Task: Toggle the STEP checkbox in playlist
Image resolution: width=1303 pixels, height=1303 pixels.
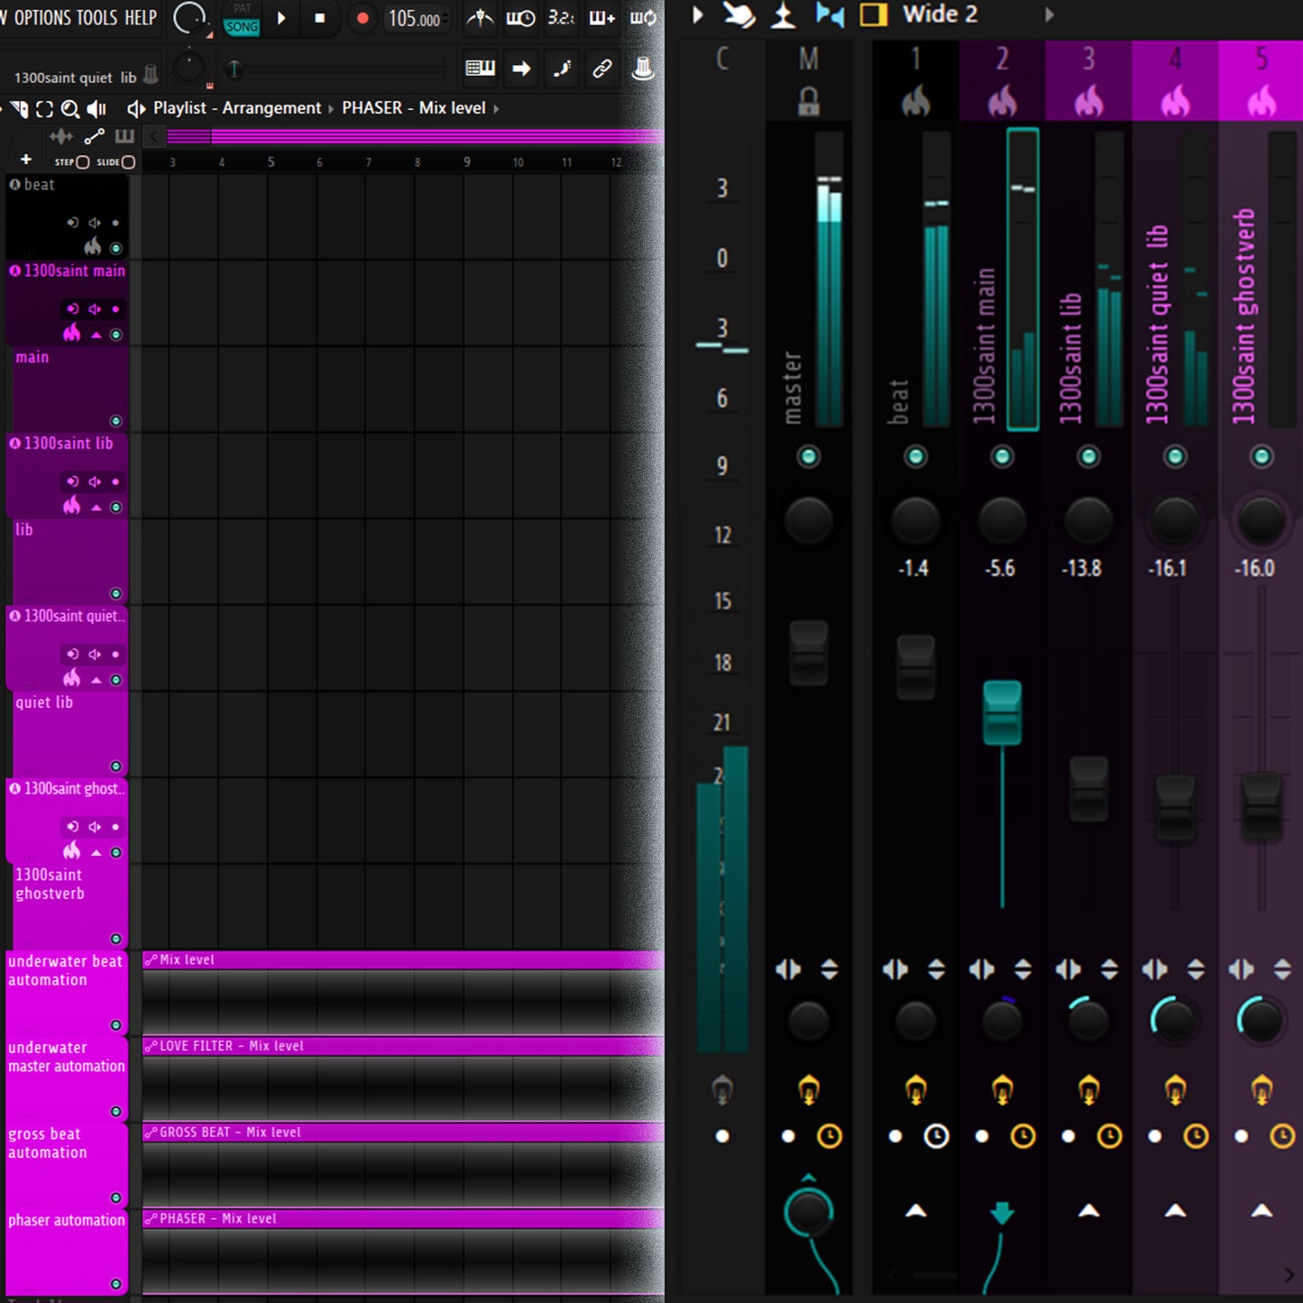Action: pyautogui.click(x=82, y=162)
